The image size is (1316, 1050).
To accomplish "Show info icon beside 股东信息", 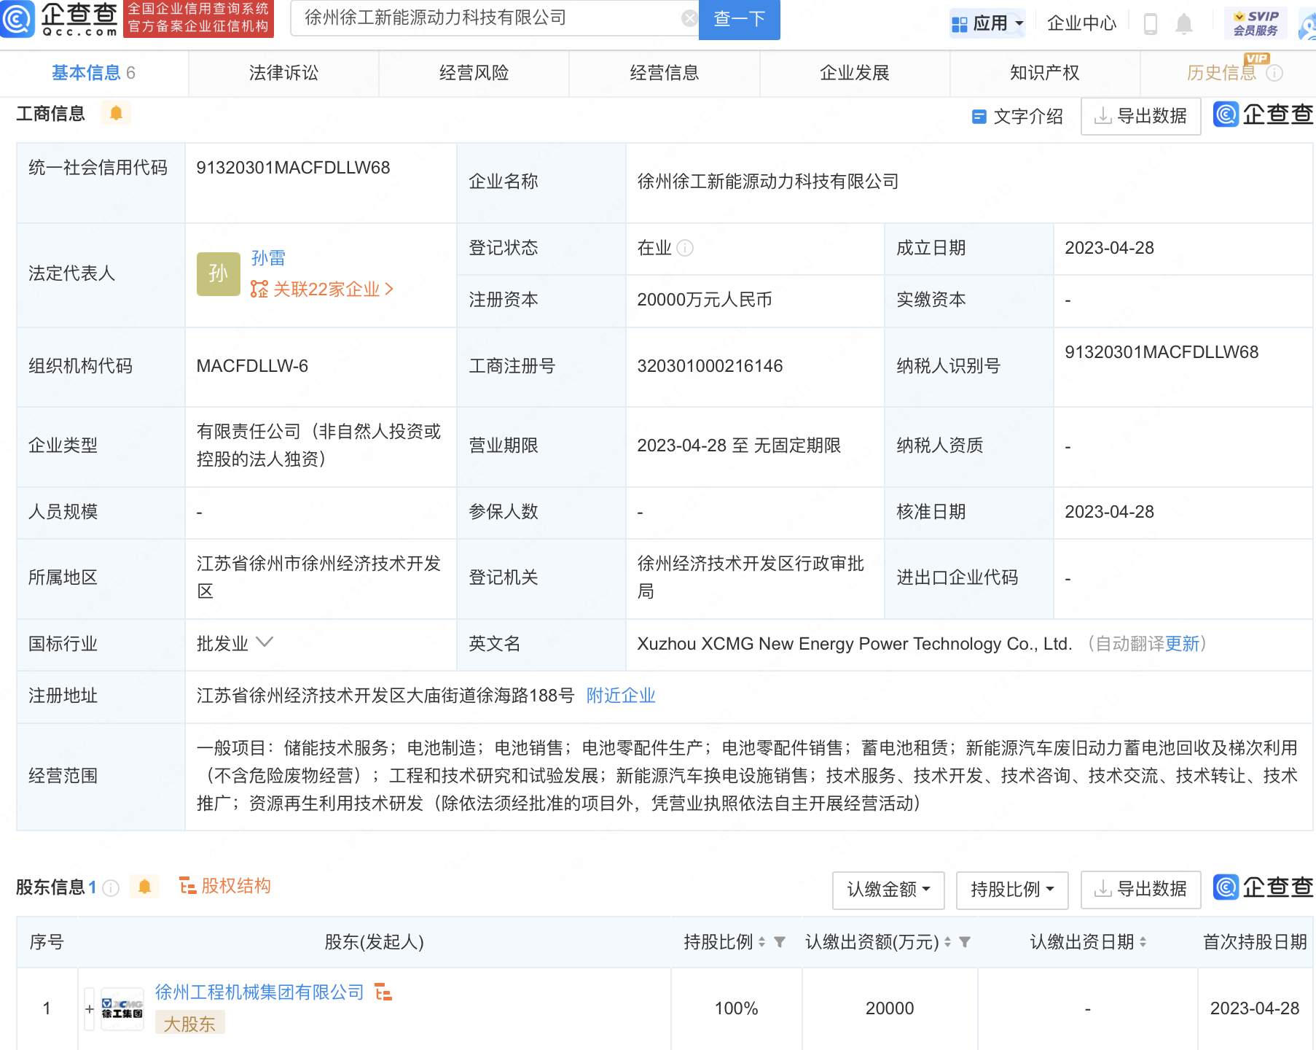I will pyautogui.click(x=111, y=887).
